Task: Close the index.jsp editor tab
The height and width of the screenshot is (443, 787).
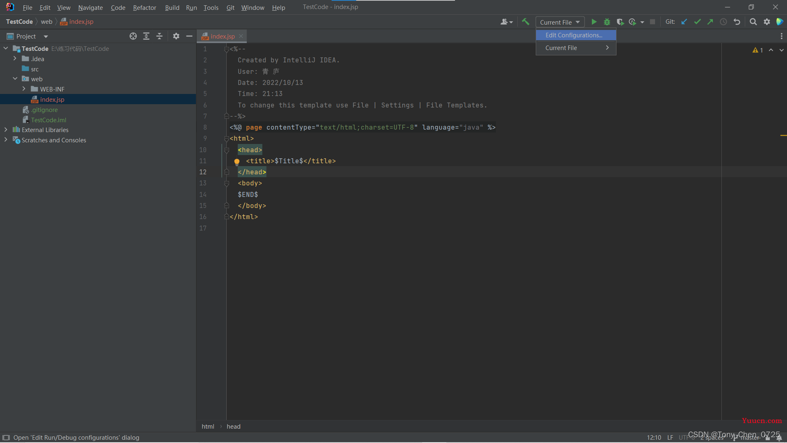Action: (241, 36)
